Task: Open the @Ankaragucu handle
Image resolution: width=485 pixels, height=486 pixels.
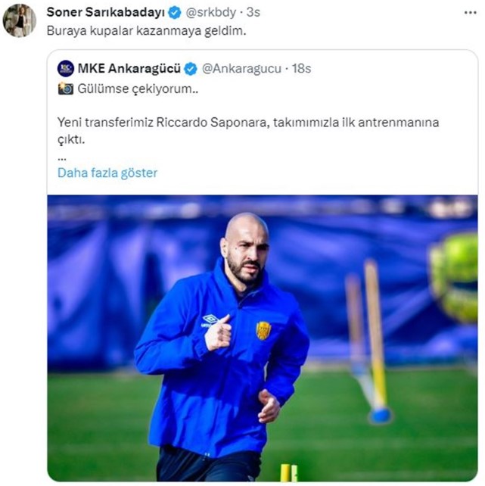Action: [x=241, y=68]
